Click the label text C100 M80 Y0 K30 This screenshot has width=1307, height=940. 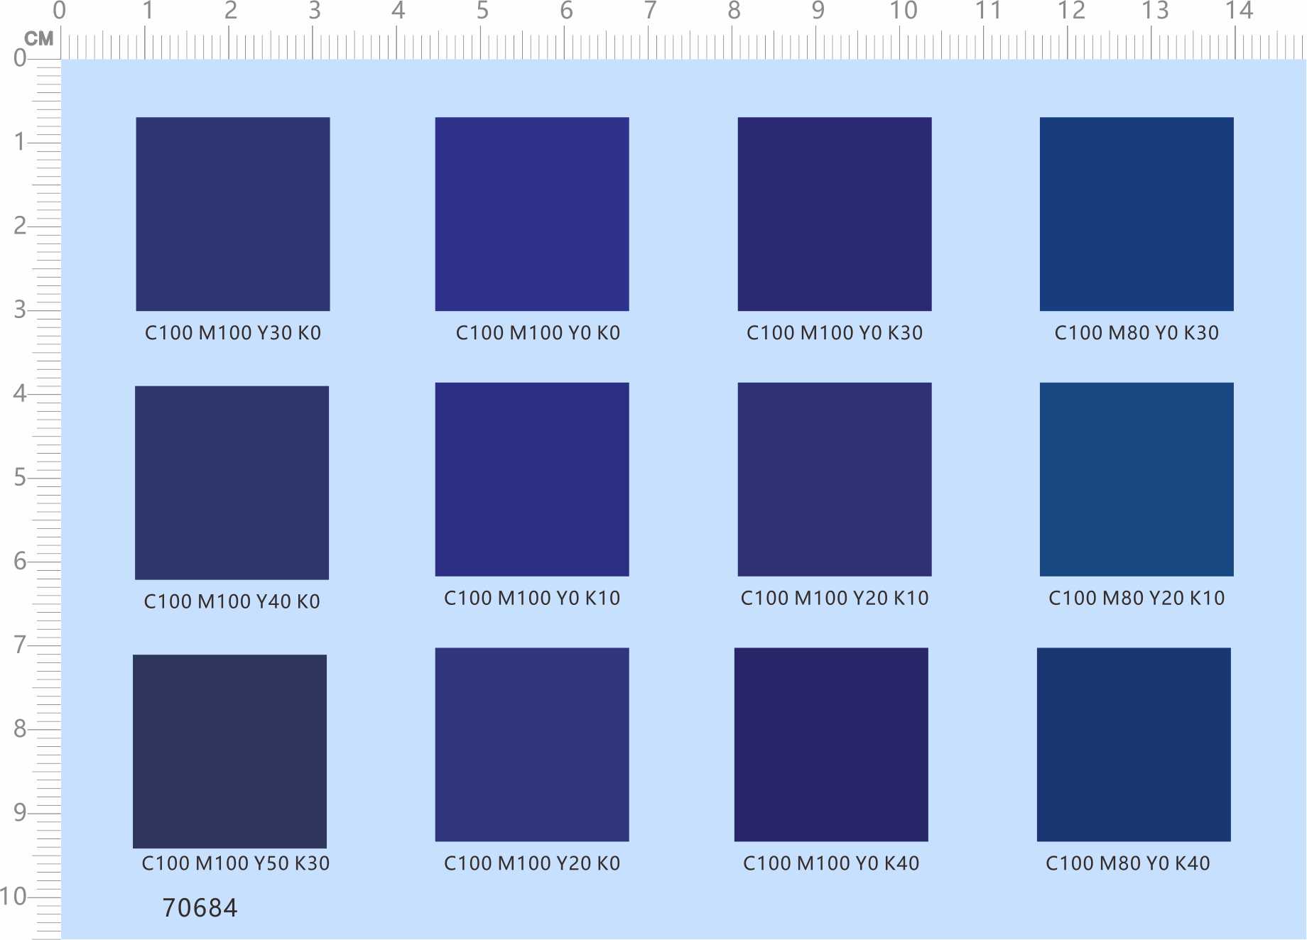coord(1137,333)
